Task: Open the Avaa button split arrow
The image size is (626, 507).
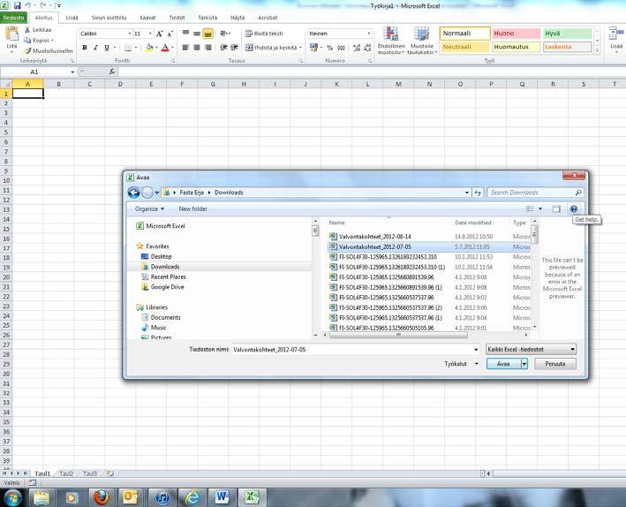Action: pos(524,364)
